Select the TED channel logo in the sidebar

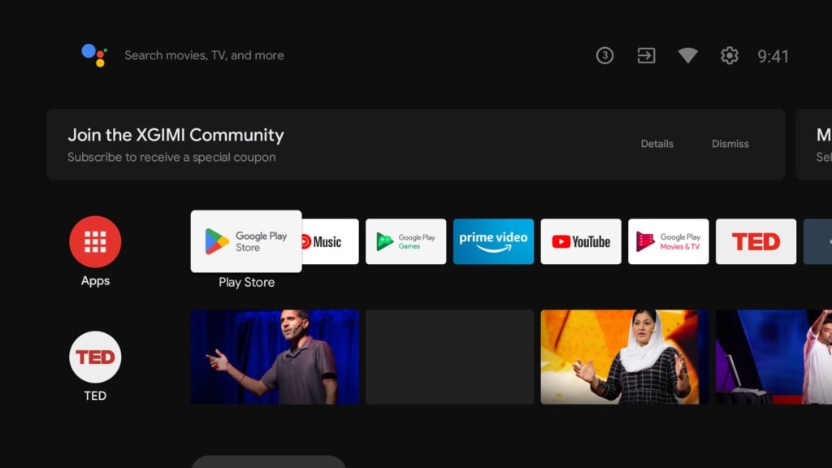[x=95, y=357]
